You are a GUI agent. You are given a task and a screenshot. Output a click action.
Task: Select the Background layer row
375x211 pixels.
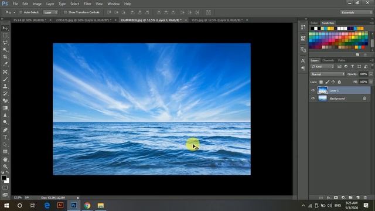tap(340, 98)
